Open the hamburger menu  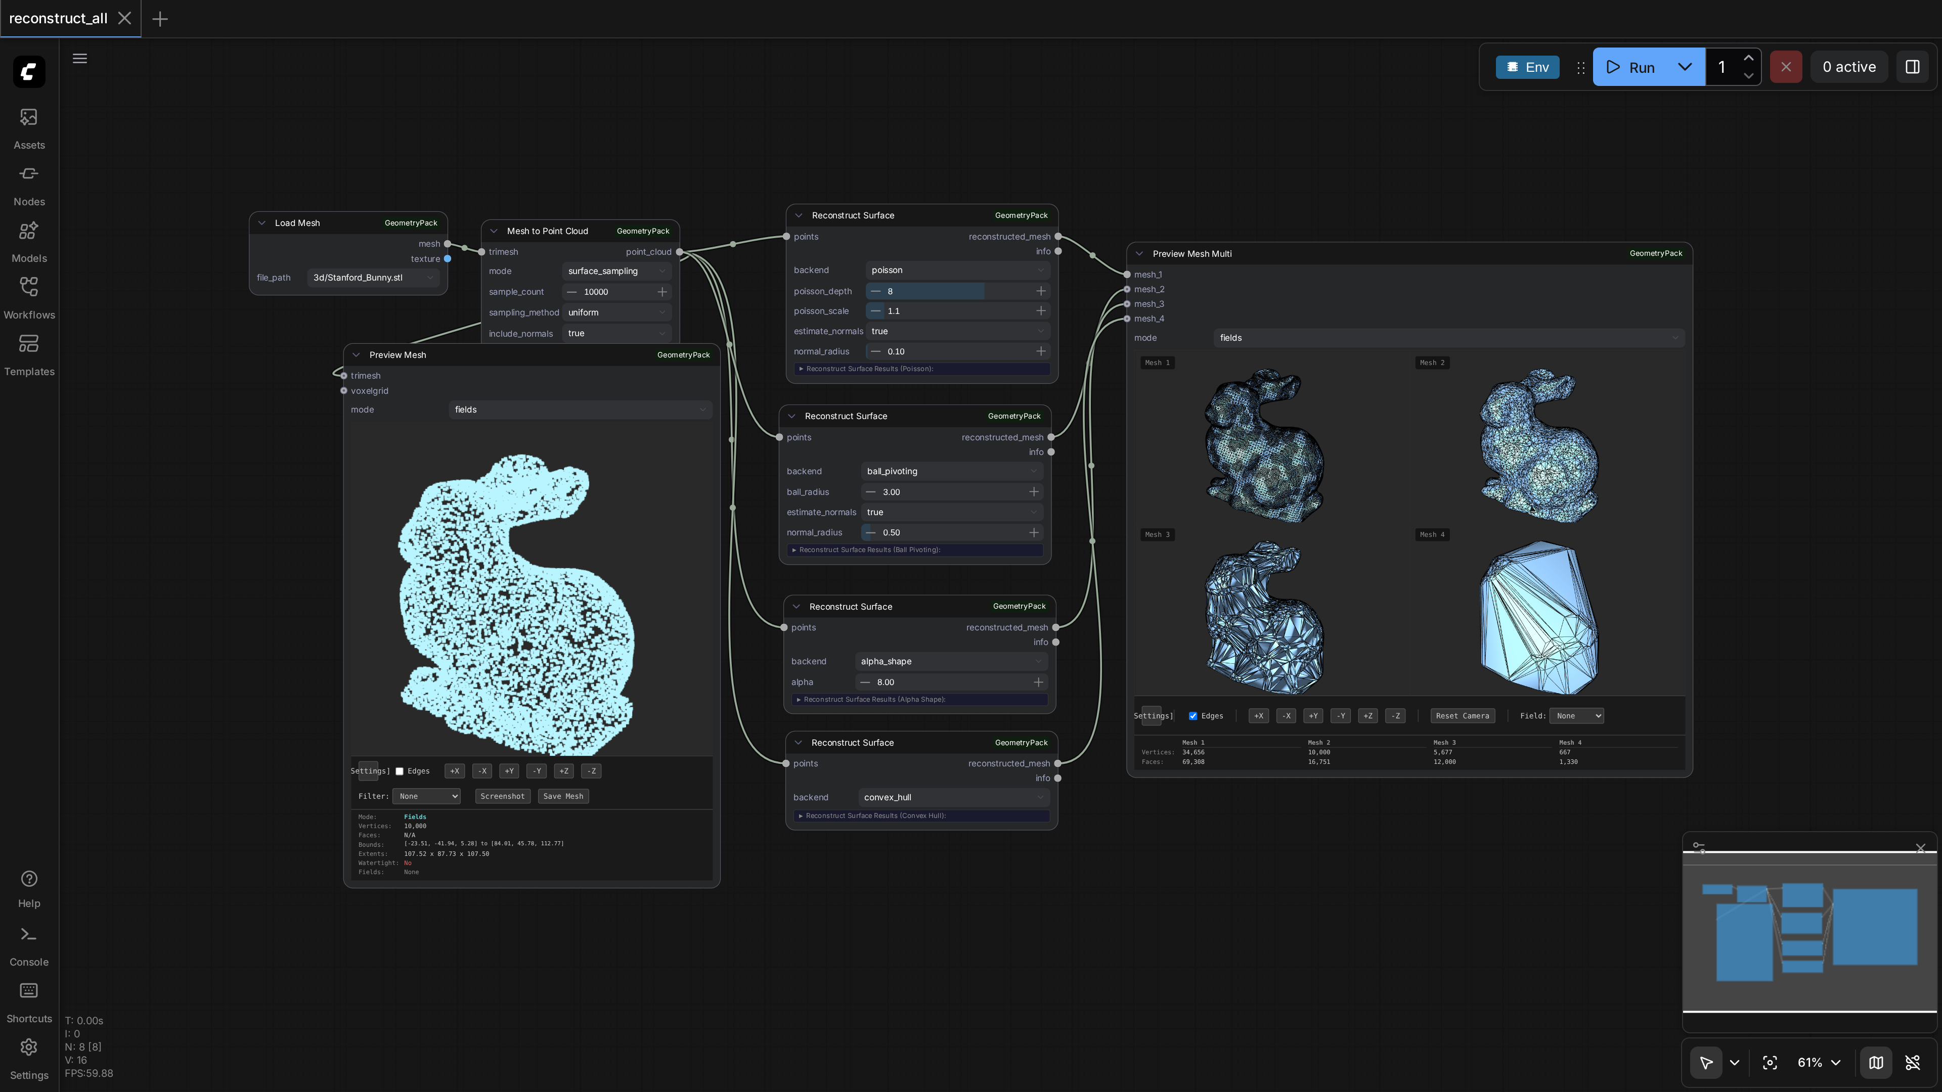click(80, 59)
